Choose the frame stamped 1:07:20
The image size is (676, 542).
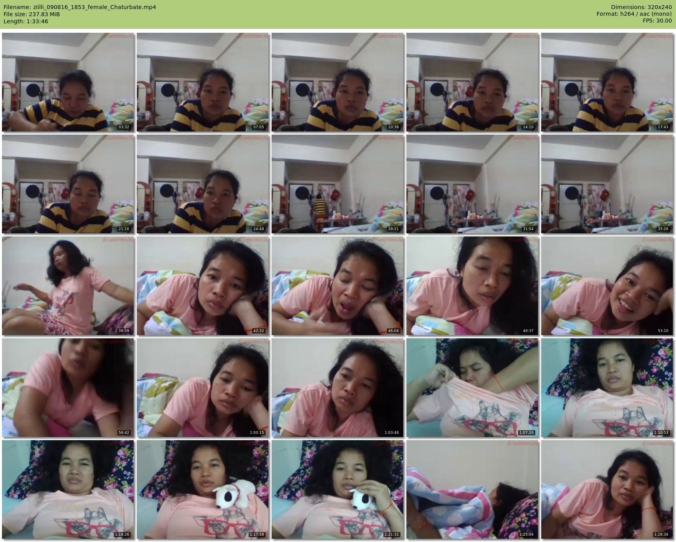pyautogui.click(x=472, y=388)
